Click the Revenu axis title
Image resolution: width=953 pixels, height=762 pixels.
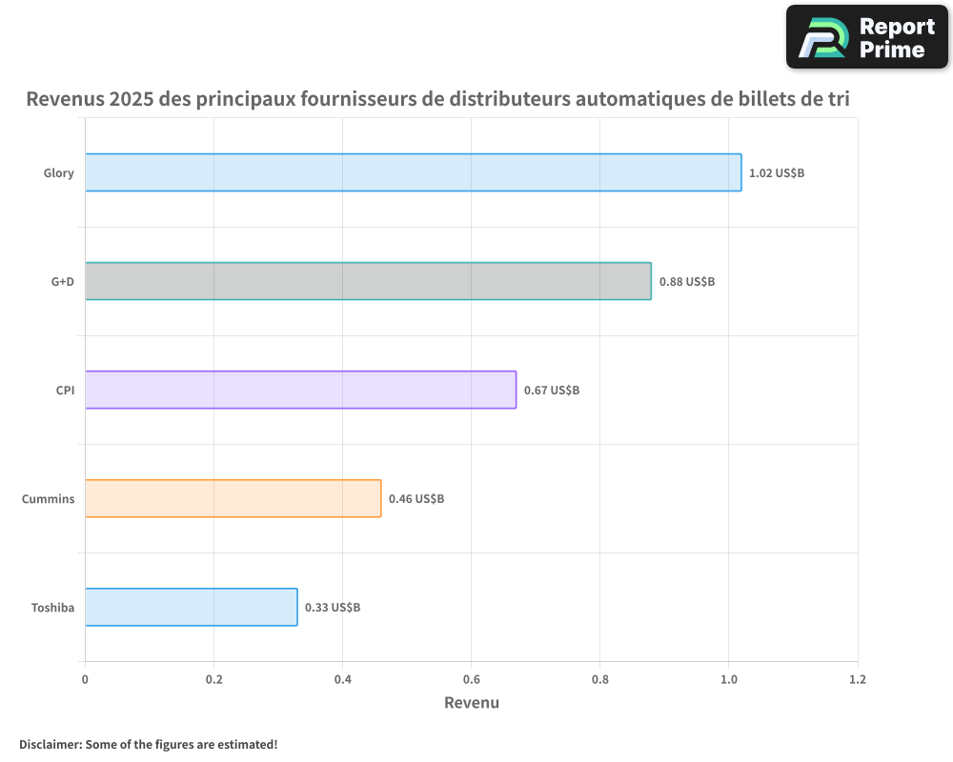pyautogui.click(x=472, y=702)
